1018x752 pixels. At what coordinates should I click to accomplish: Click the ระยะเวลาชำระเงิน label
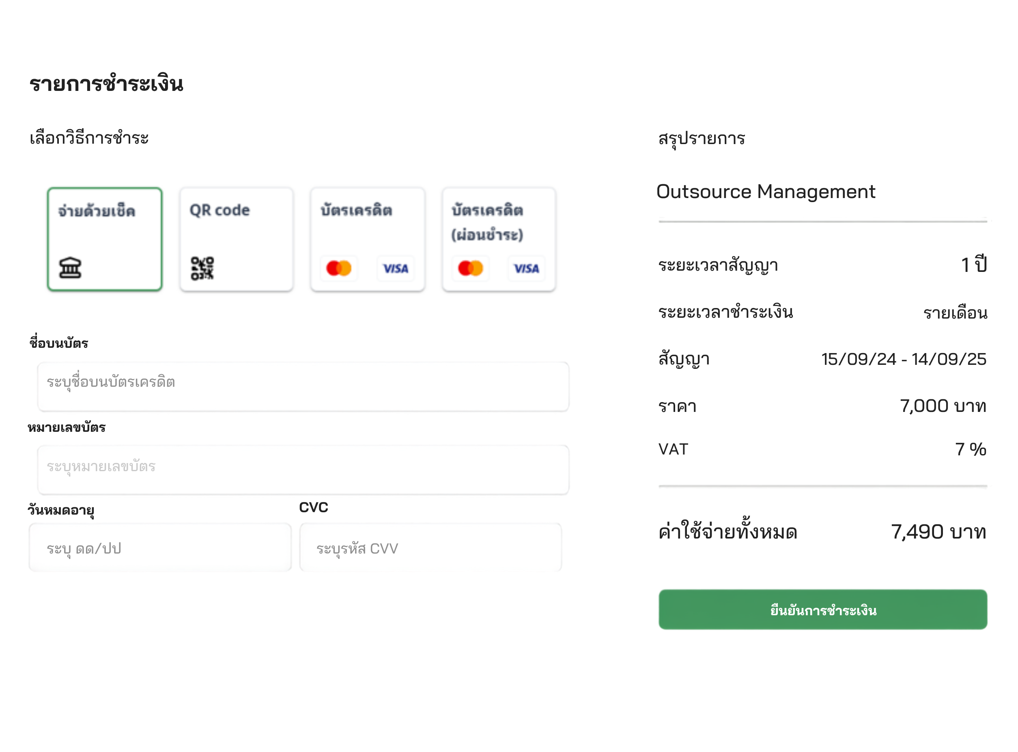[726, 312]
